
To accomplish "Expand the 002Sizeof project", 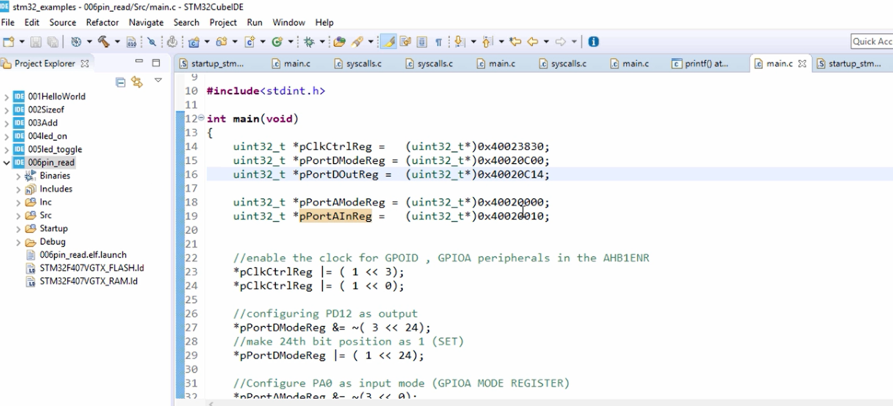I will click(7, 110).
